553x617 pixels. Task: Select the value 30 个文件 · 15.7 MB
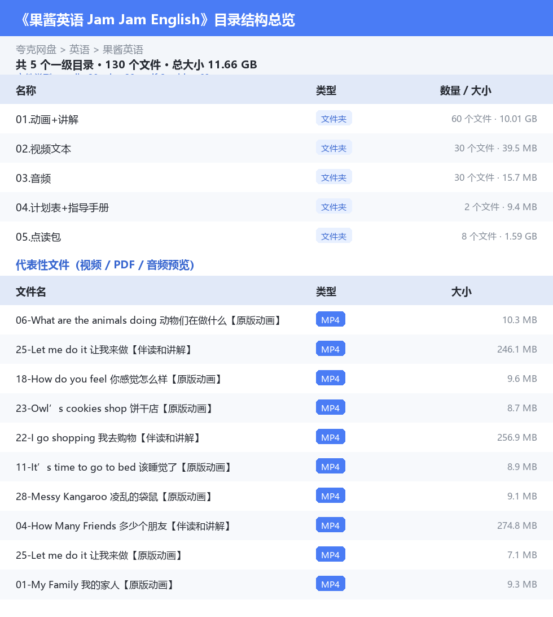point(495,177)
